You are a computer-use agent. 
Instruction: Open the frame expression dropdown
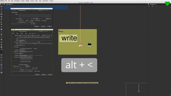(22, 40)
